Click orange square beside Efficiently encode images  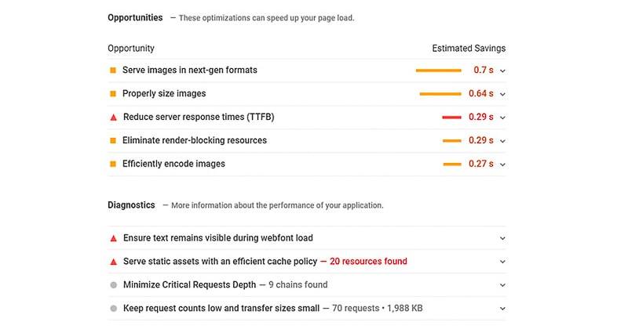point(113,165)
